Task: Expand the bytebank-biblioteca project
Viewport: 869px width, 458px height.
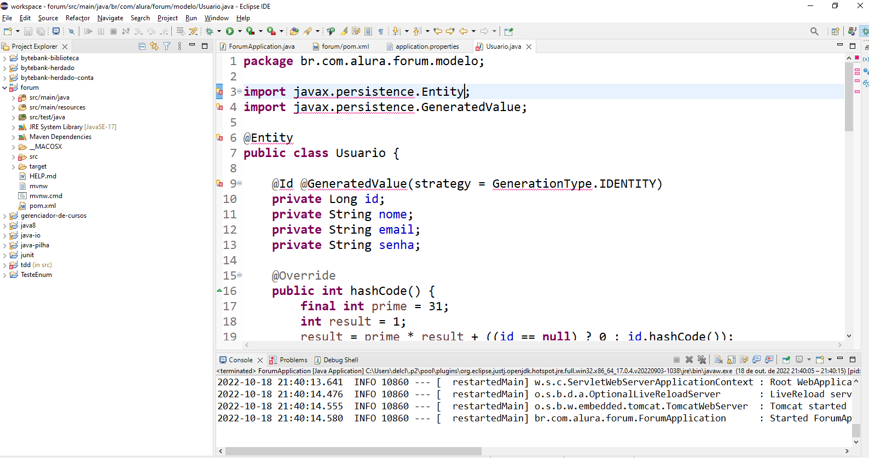Action: (5, 58)
